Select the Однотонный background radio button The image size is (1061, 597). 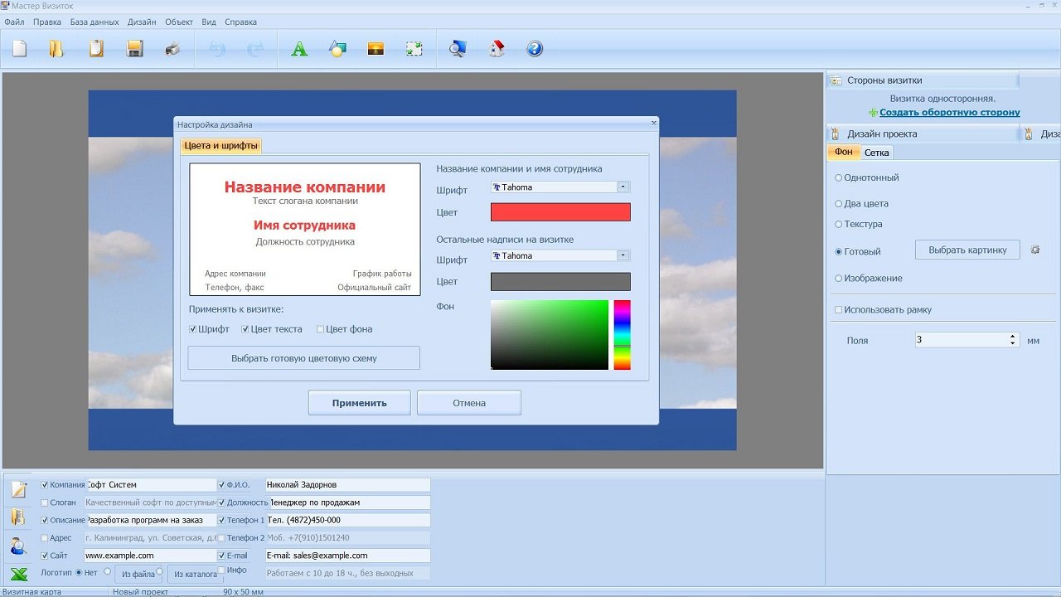[x=839, y=178]
